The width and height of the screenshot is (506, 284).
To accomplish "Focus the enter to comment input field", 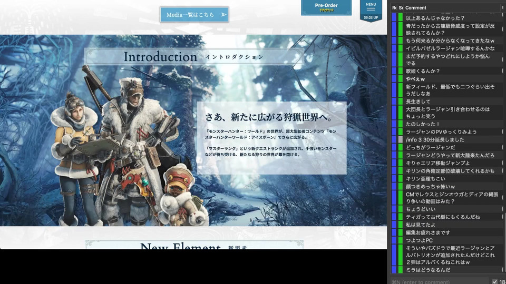I will [439, 282].
